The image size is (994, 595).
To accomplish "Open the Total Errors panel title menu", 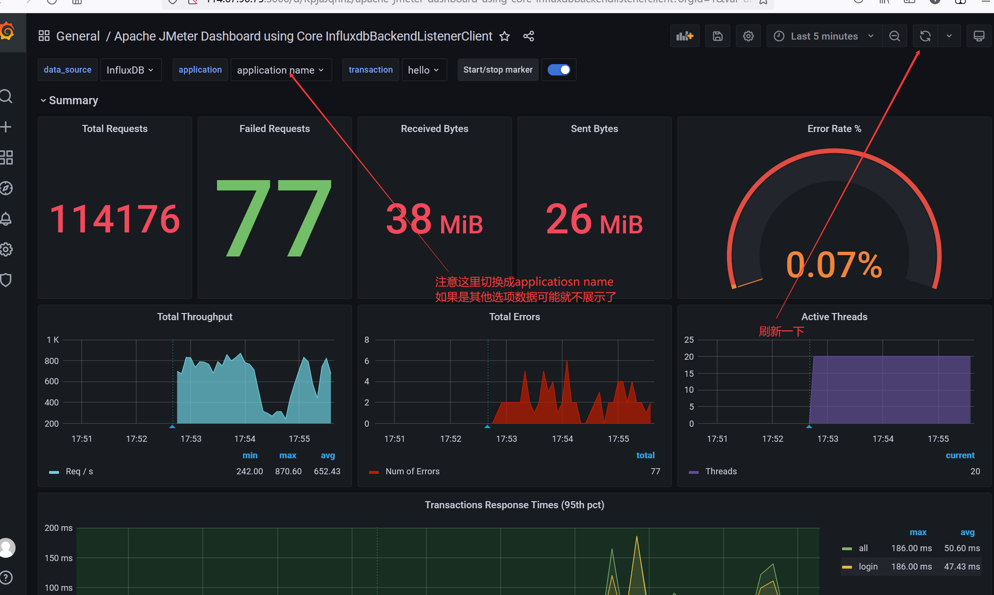I will (x=514, y=317).
